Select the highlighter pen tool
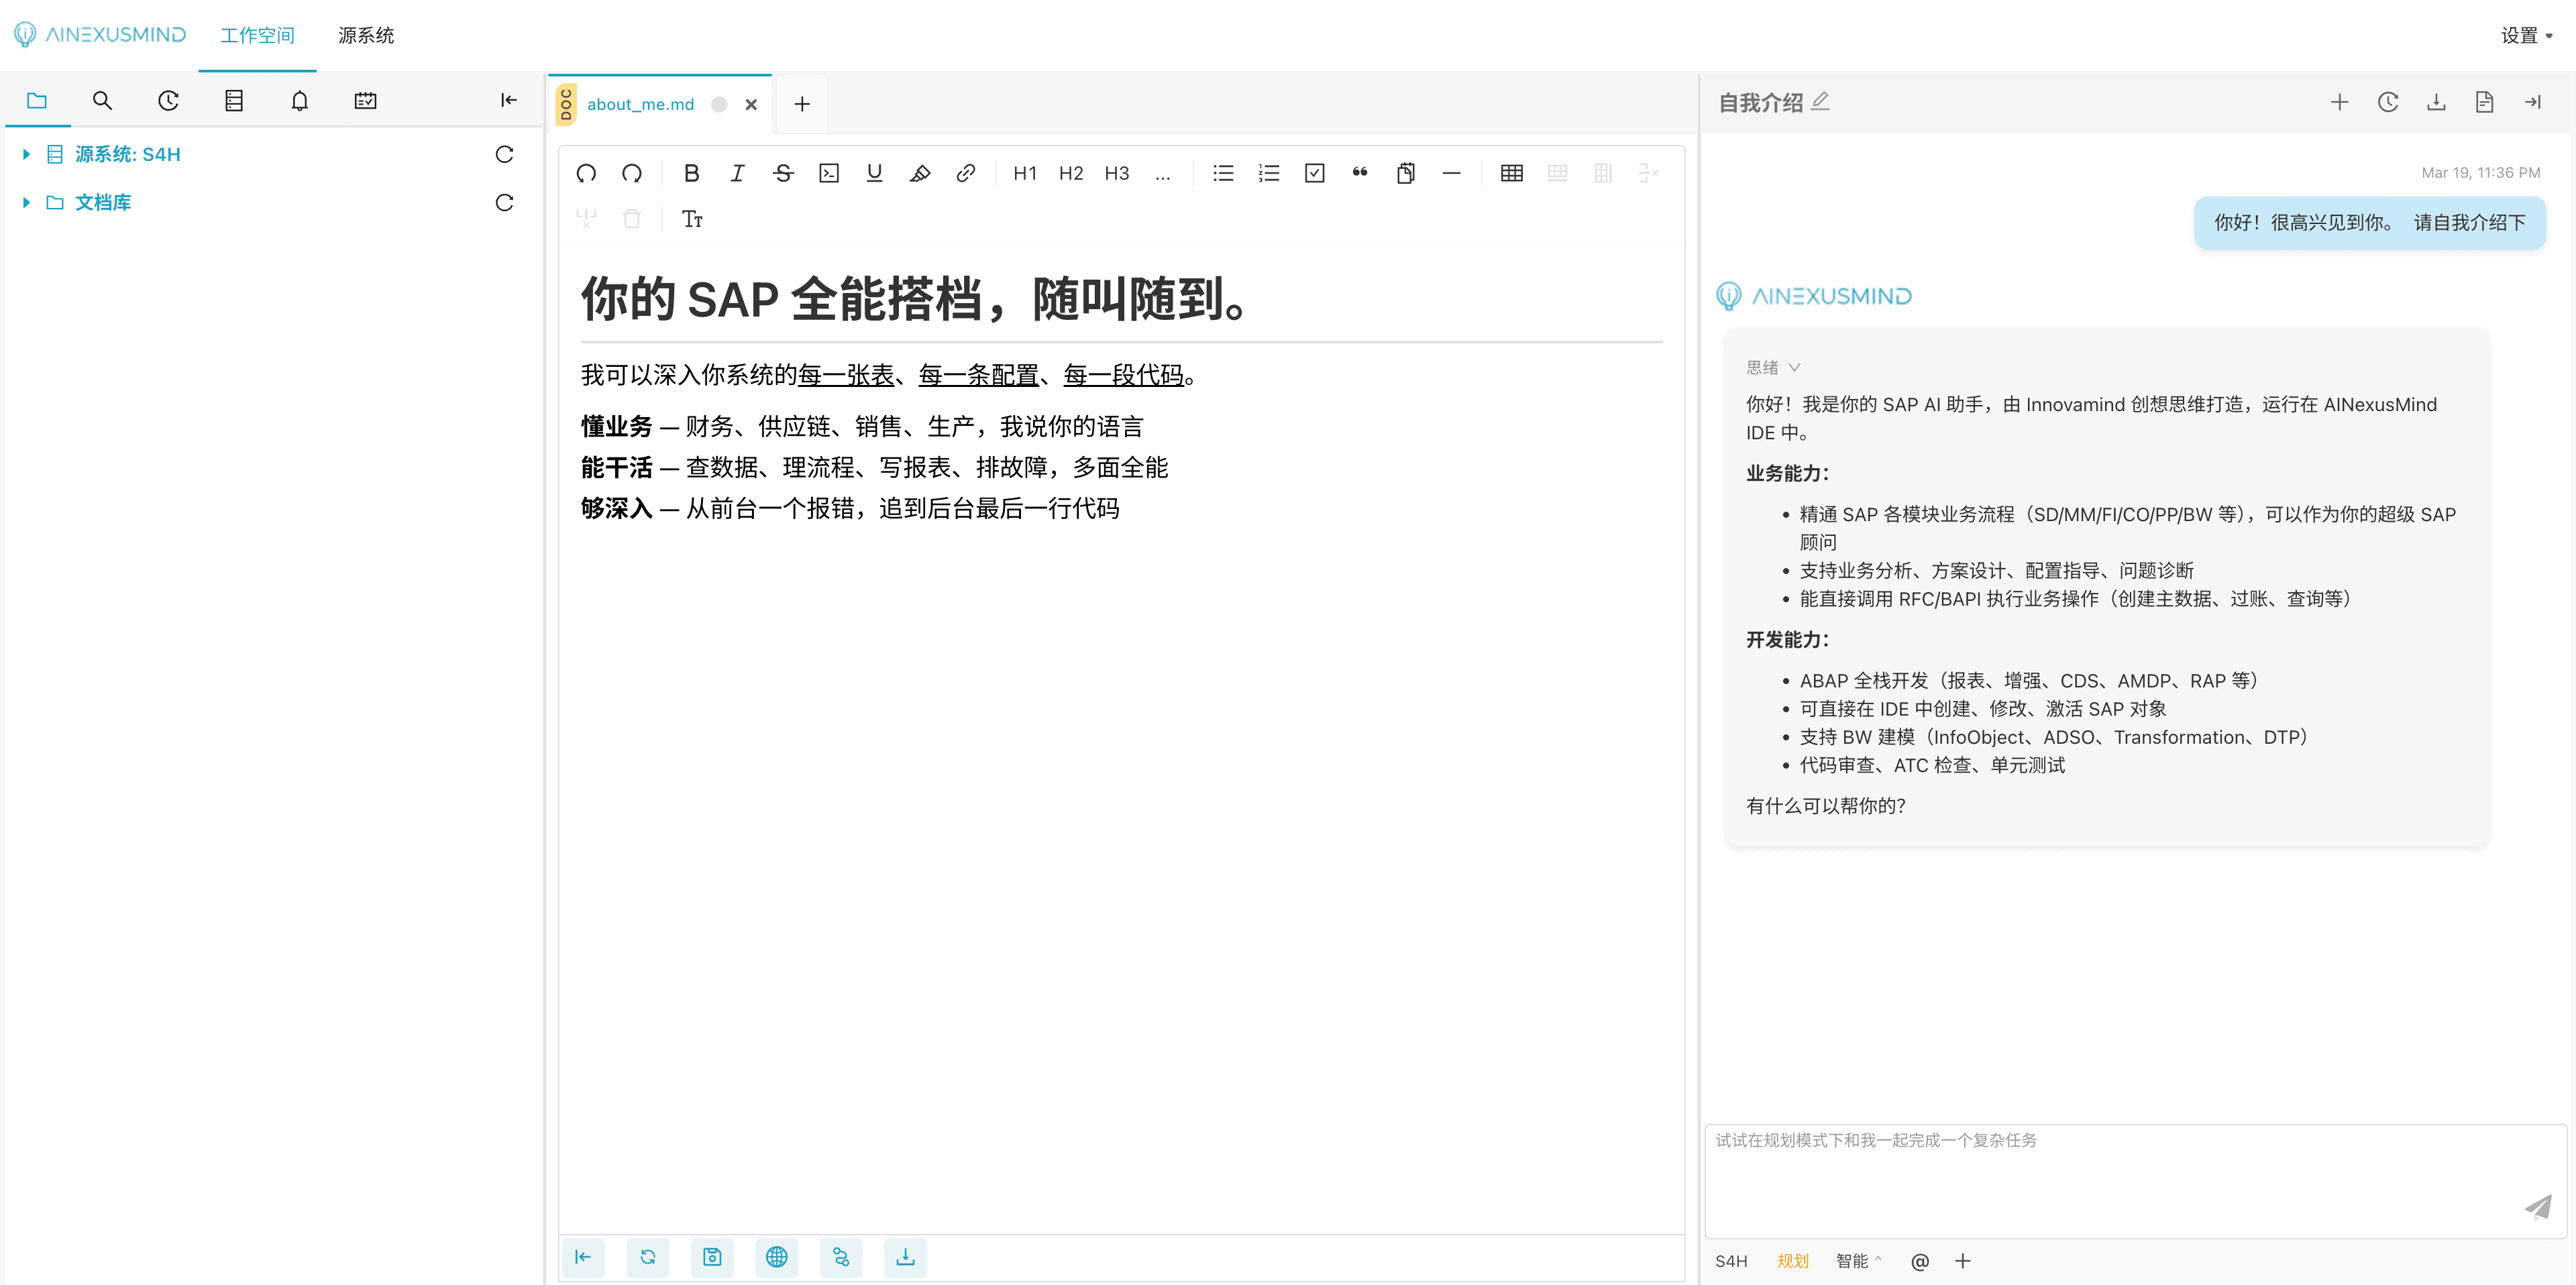2576x1285 pixels. tap(920, 173)
